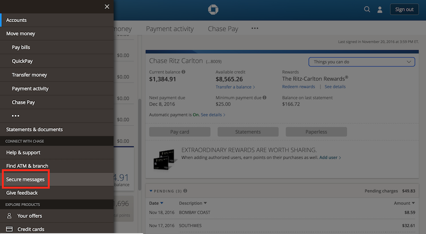The image size is (426, 234).
Task: Click the accounts list vertical scrollbar
Action: pos(140,144)
